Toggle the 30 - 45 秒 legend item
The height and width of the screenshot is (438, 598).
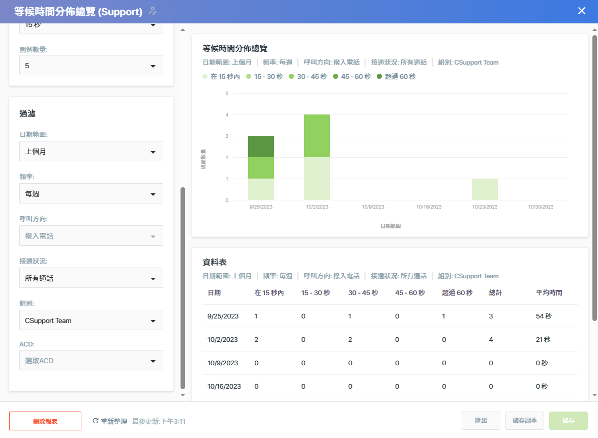(x=308, y=76)
